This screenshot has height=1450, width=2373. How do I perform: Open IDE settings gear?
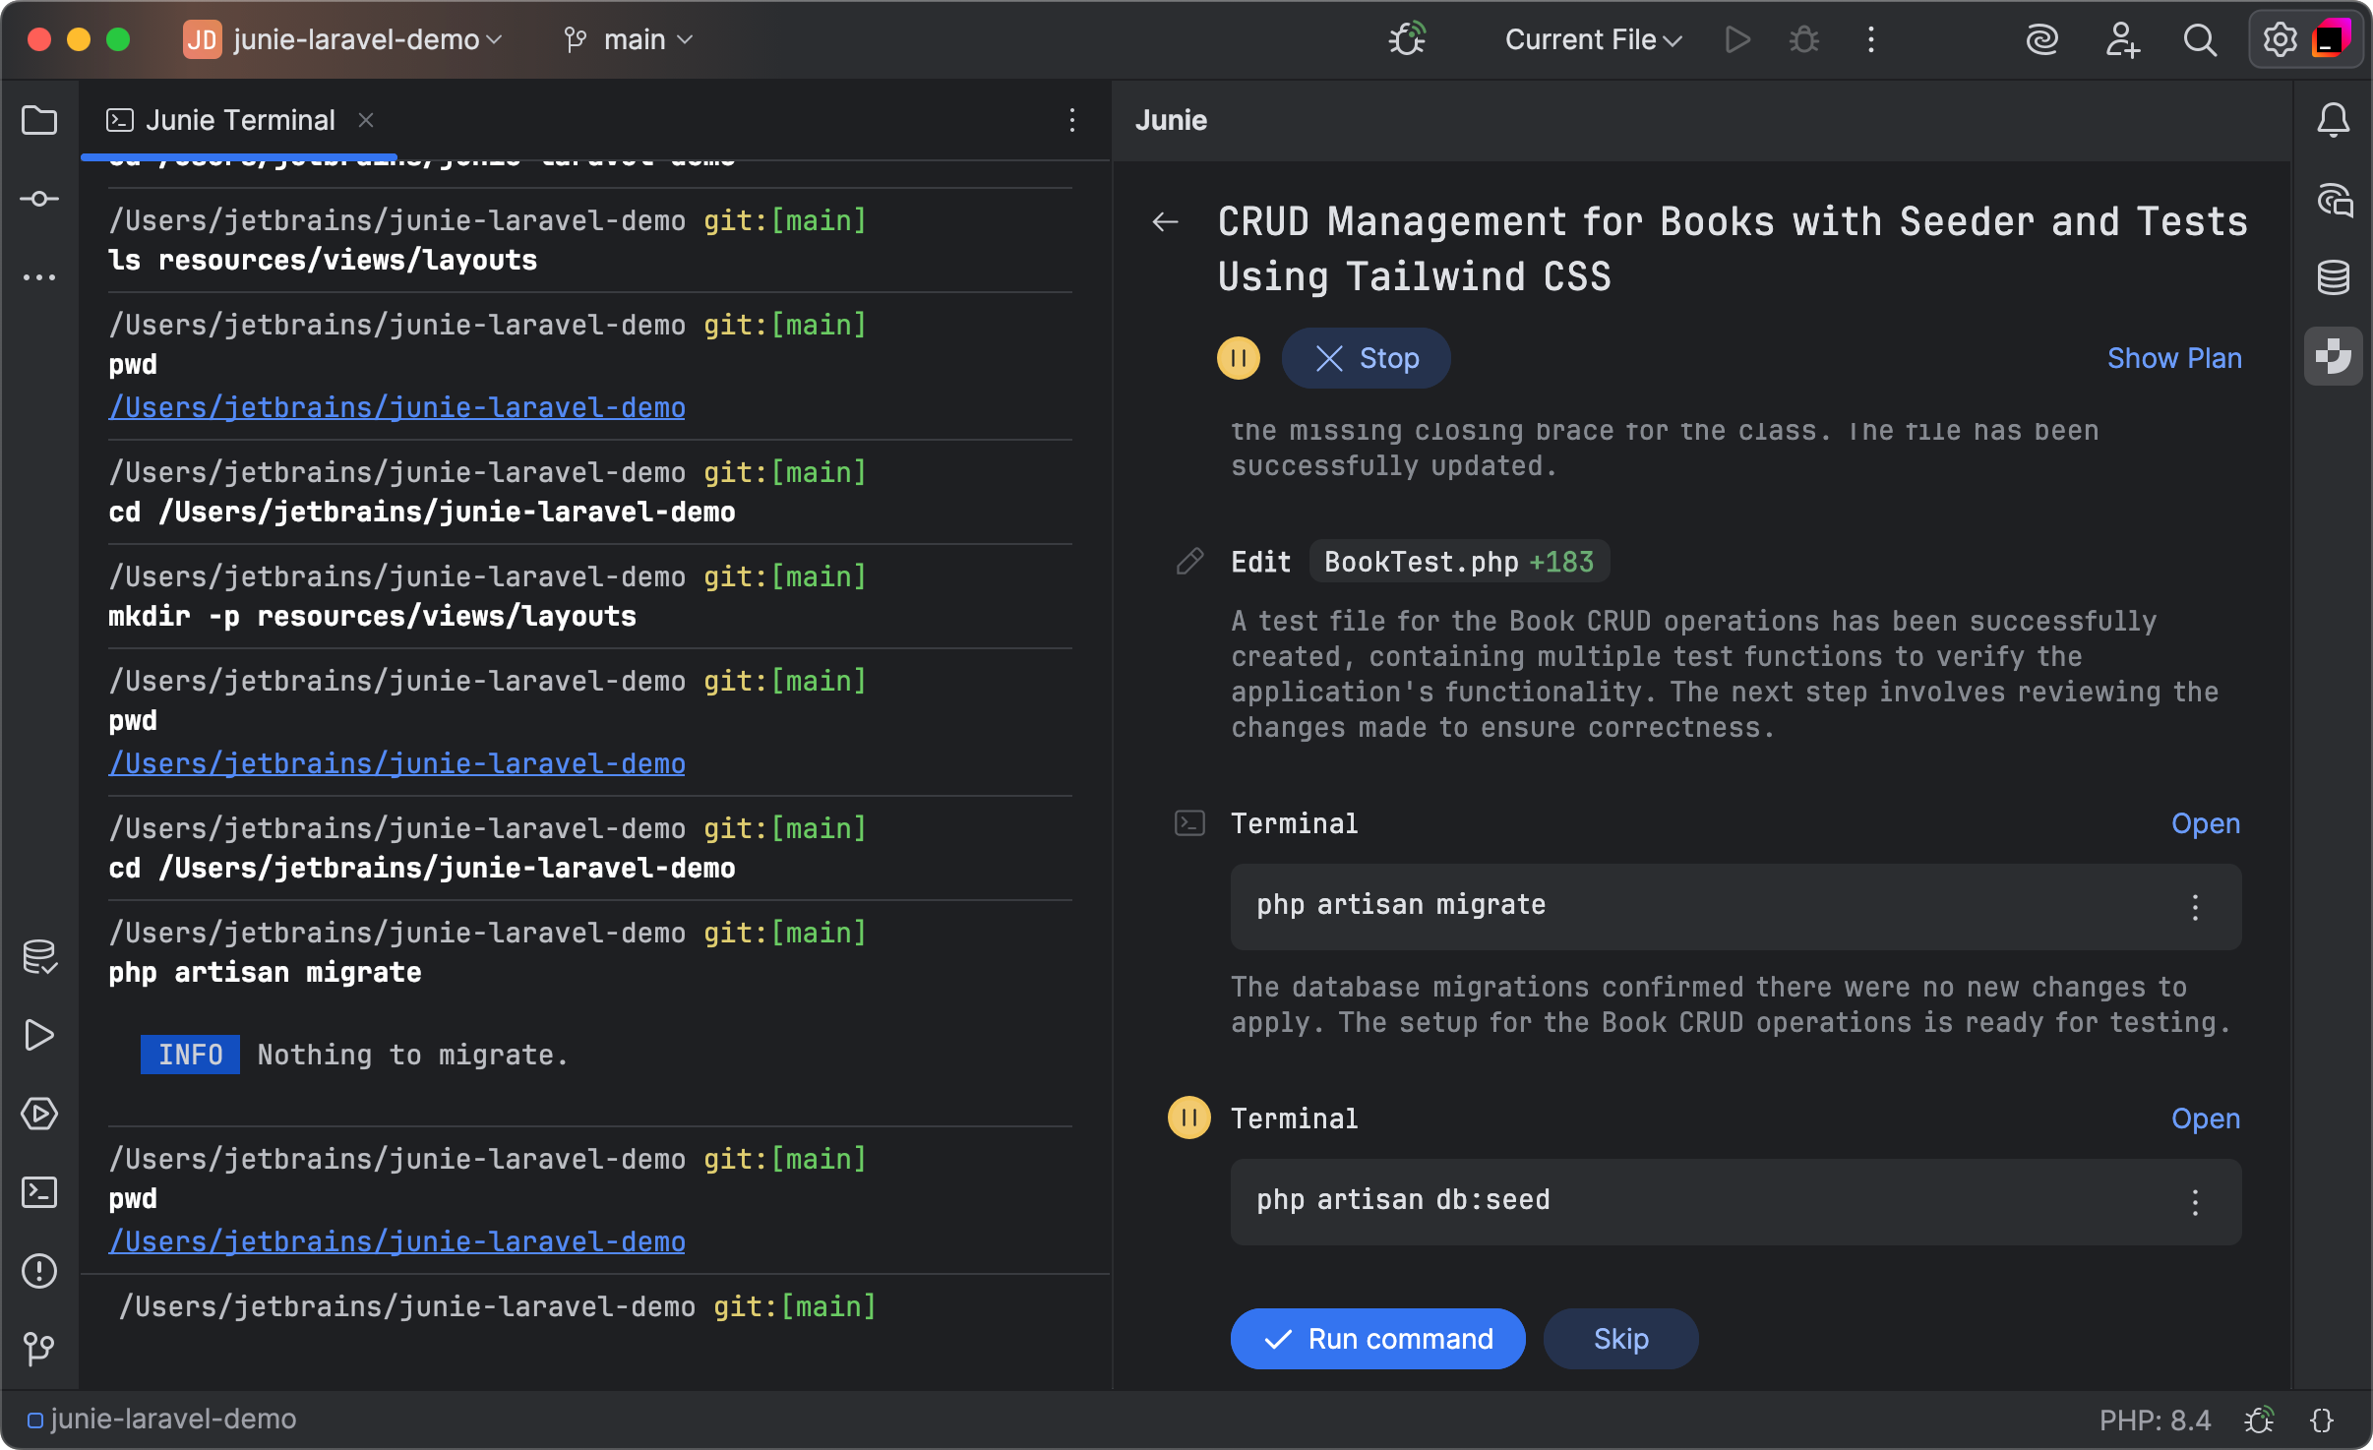[2280, 39]
